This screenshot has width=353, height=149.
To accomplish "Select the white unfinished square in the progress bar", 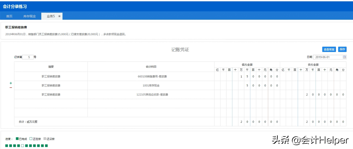I will pyautogui.click(x=23, y=145).
